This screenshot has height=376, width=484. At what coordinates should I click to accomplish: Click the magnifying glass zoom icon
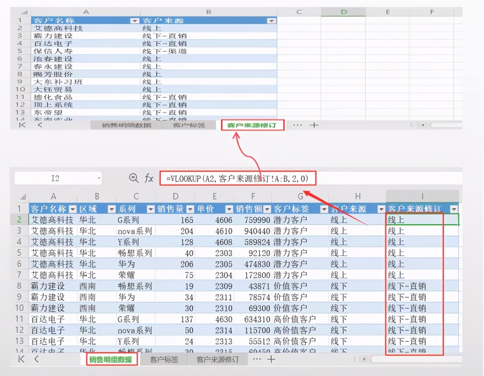point(135,178)
